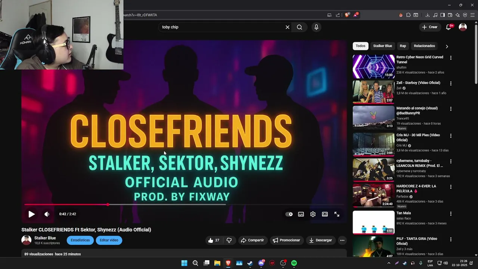Open Stalker Blue channel avatar
The width and height of the screenshot is (478, 269).
click(27, 240)
